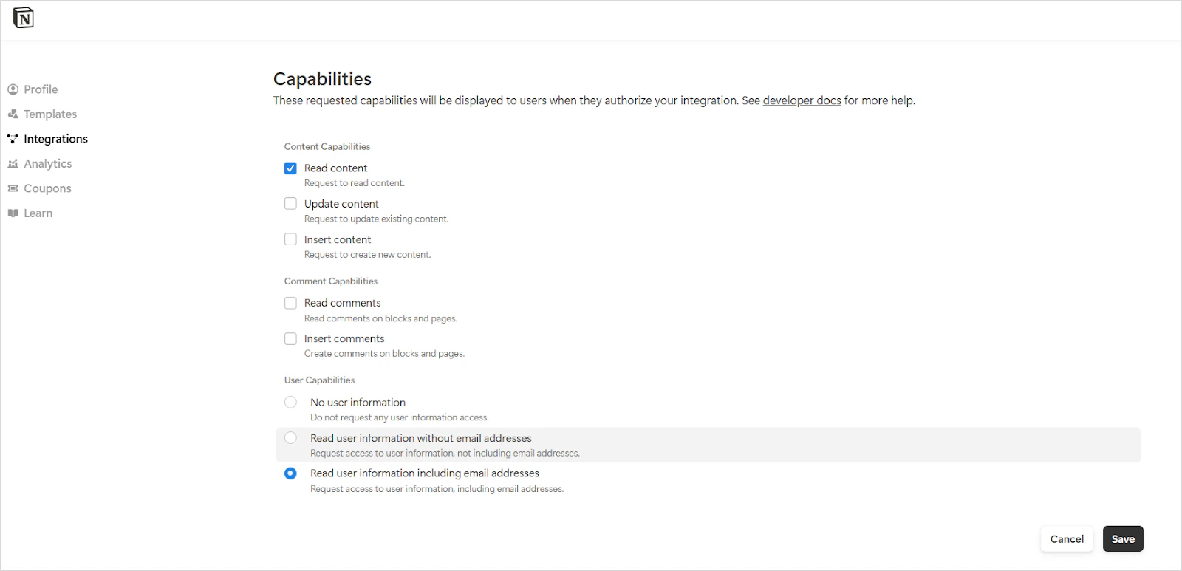The image size is (1182, 571).
Task: Enable the Update content capability
Action: coord(290,203)
